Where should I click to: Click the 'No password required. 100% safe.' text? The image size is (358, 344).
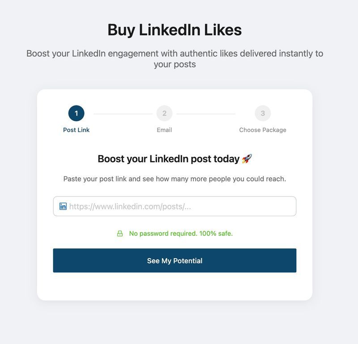(x=181, y=233)
